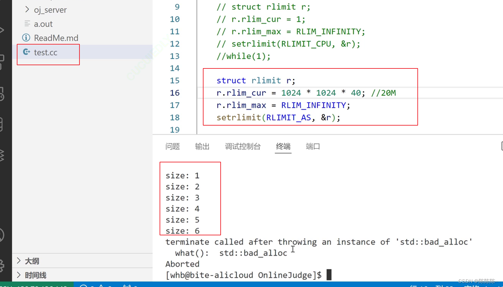Place cursor on comment '// struct rlimit r;'

tap(263, 7)
